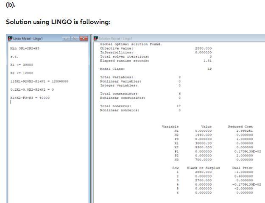Click the 'Integer variables:' label
Screen dimensions: 265x203
pyautogui.click(x=119, y=86)
